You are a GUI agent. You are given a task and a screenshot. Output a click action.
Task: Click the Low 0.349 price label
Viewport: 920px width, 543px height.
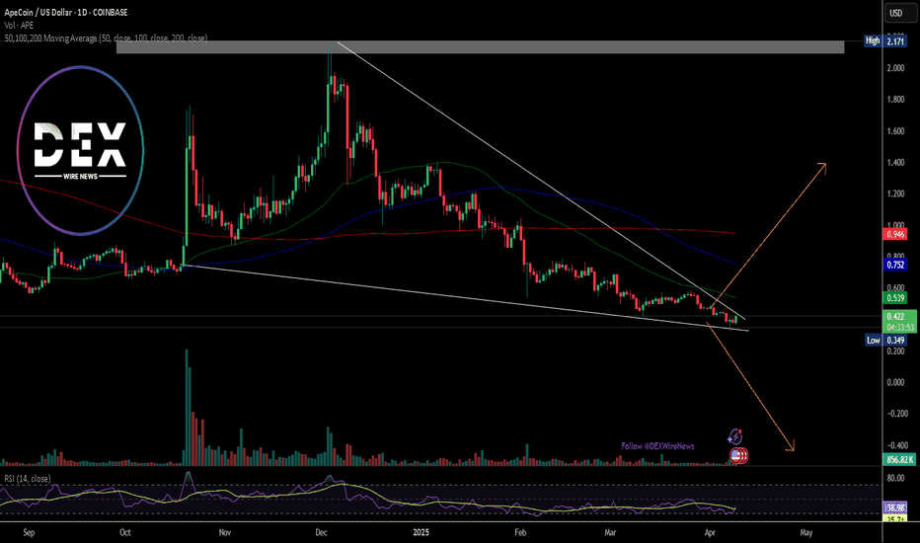(x=886, y=340)
